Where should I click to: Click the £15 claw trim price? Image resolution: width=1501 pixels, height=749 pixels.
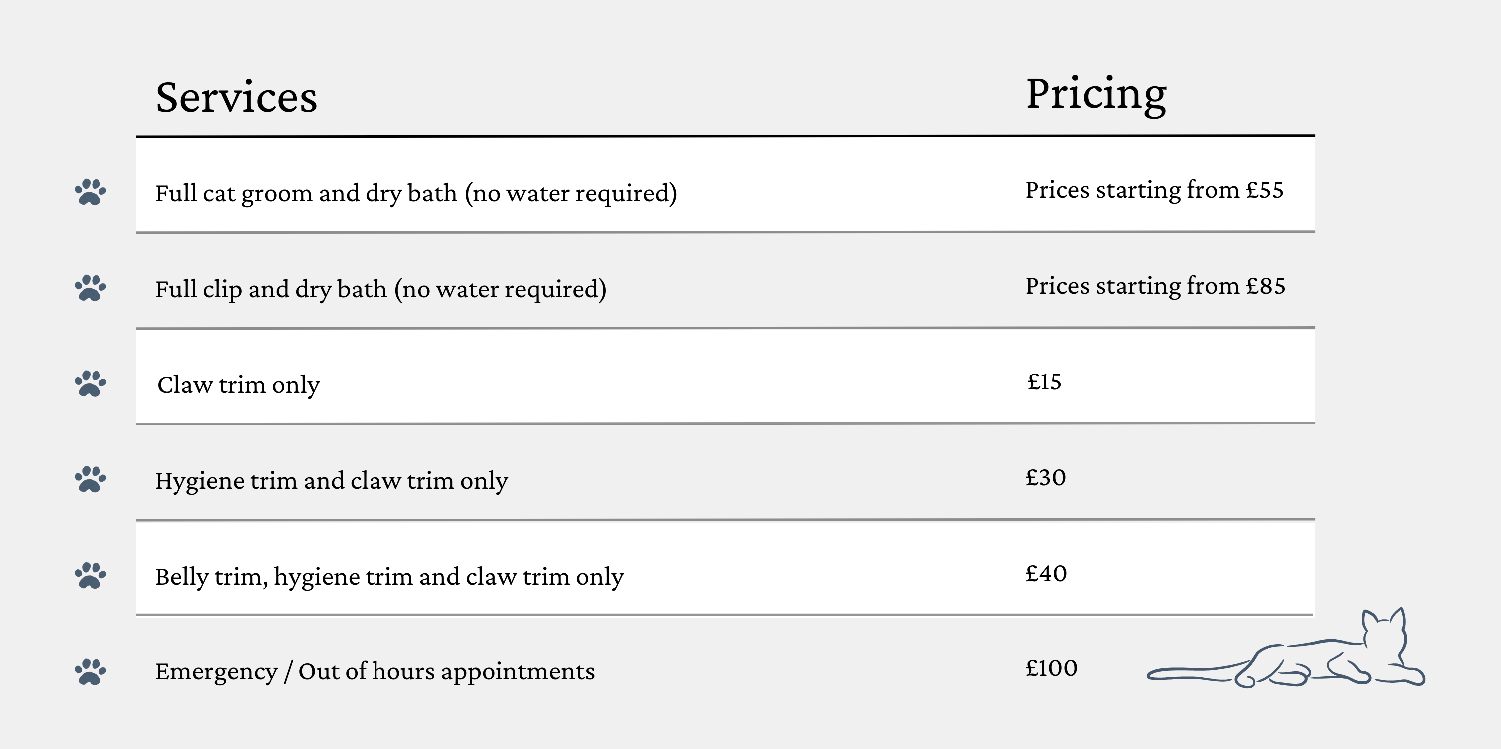point(1044,382)
